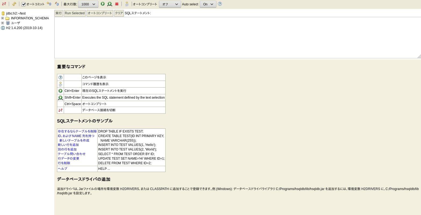The image size is (421, 215).
Task: Click the rollback icon in toolbar
Action: pyautogui.click(x=49, y=4)
